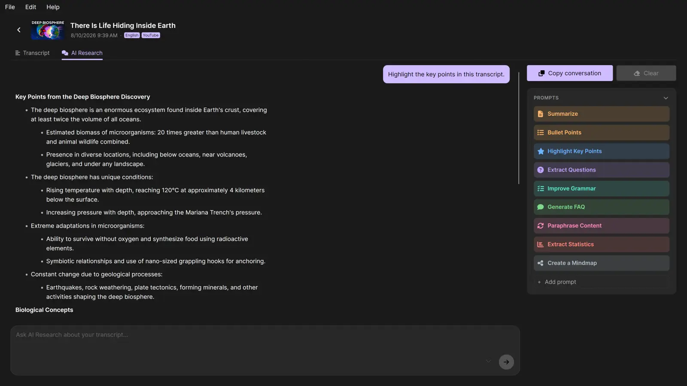Collapse the Prompts panel chevron

[666, 98]
